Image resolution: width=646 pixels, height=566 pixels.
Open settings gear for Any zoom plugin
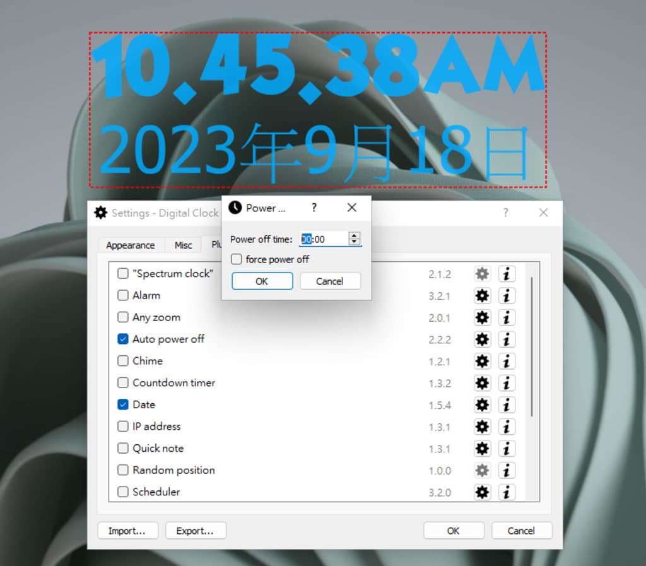(x=482, y=317)
